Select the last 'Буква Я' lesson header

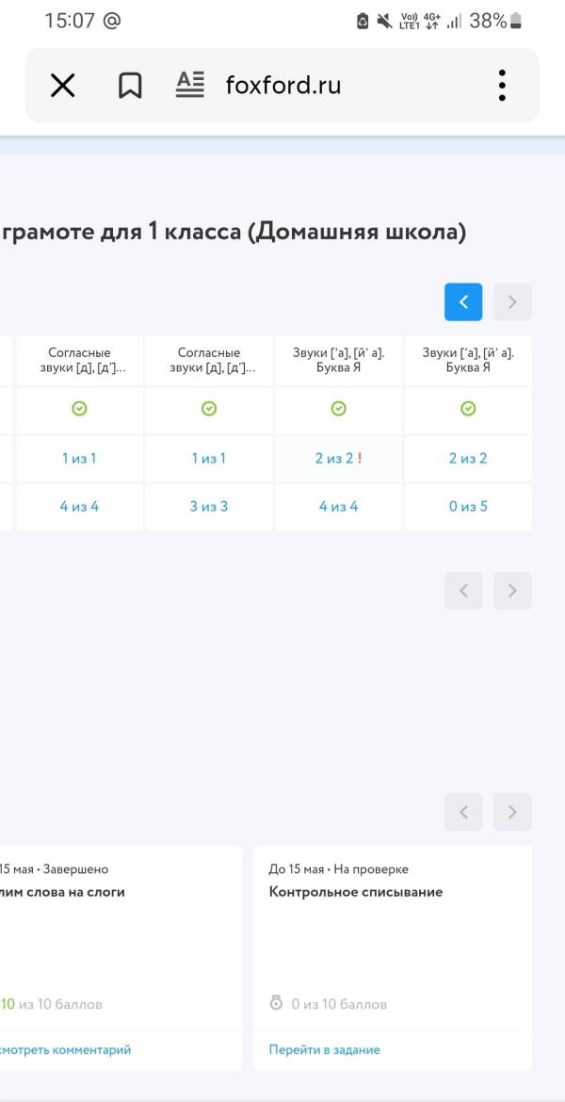coord(468,361)
